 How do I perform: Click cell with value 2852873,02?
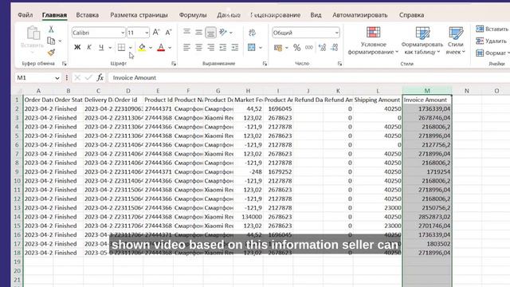[x=427, y=217]
